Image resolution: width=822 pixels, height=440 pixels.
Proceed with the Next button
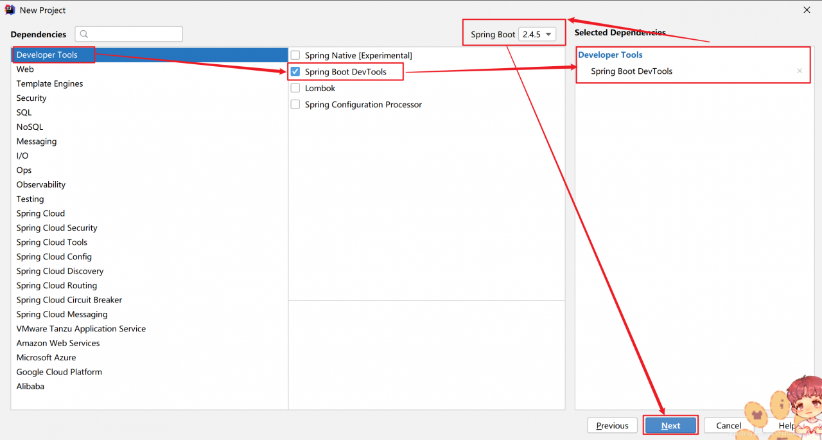(x=670, y=425)
